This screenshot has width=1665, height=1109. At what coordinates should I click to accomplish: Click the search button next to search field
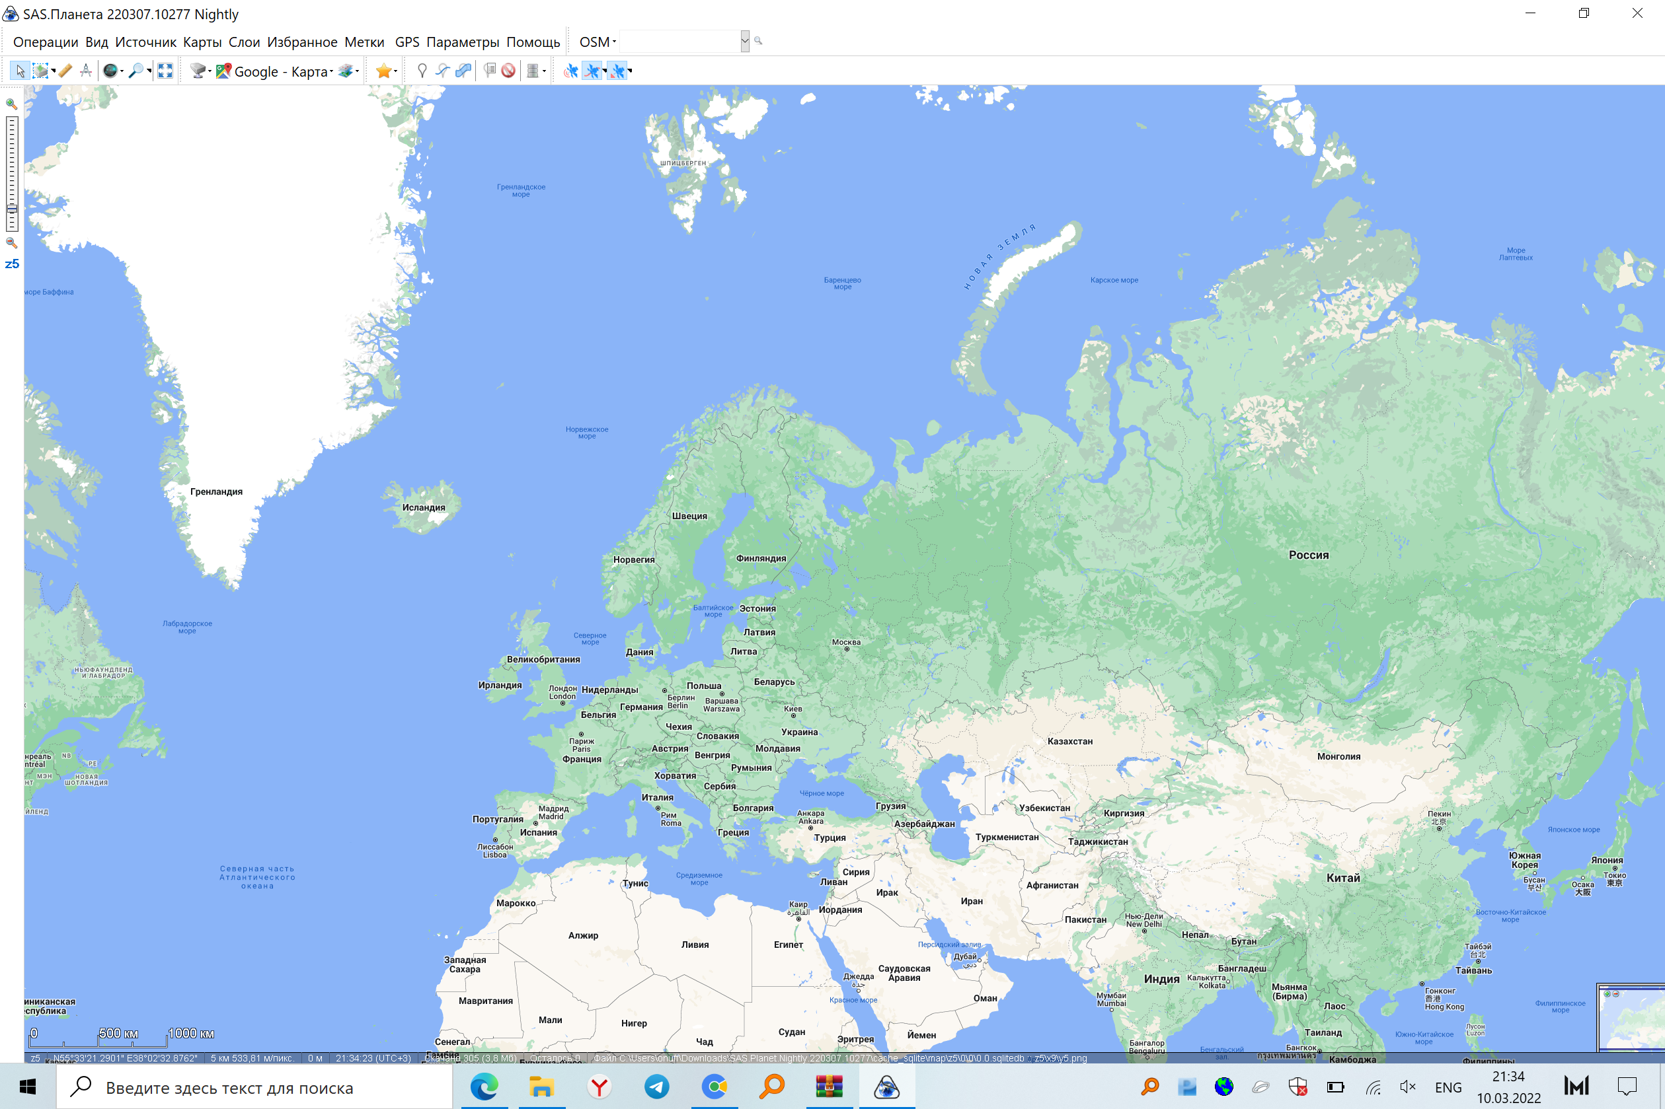coord(758,41)
